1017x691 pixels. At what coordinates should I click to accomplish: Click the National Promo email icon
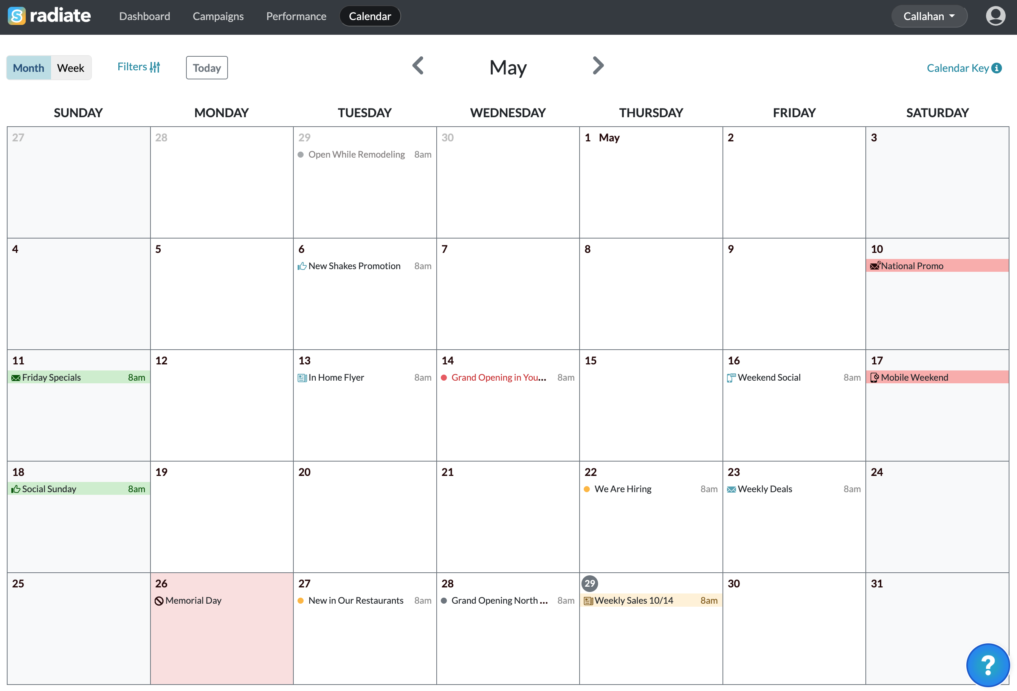pyautogui.click(x=874, y=266)
